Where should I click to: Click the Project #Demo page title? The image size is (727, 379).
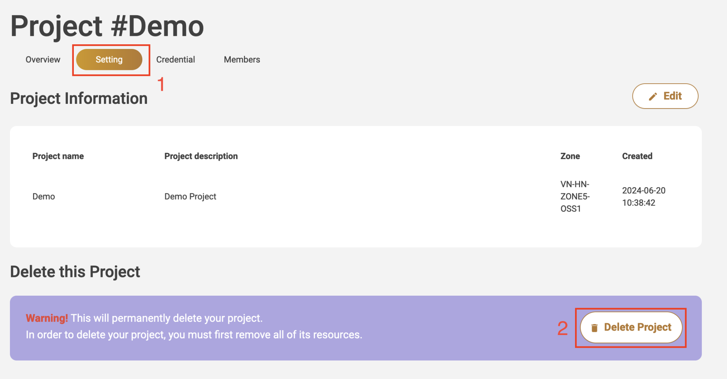tap(107, 26)
